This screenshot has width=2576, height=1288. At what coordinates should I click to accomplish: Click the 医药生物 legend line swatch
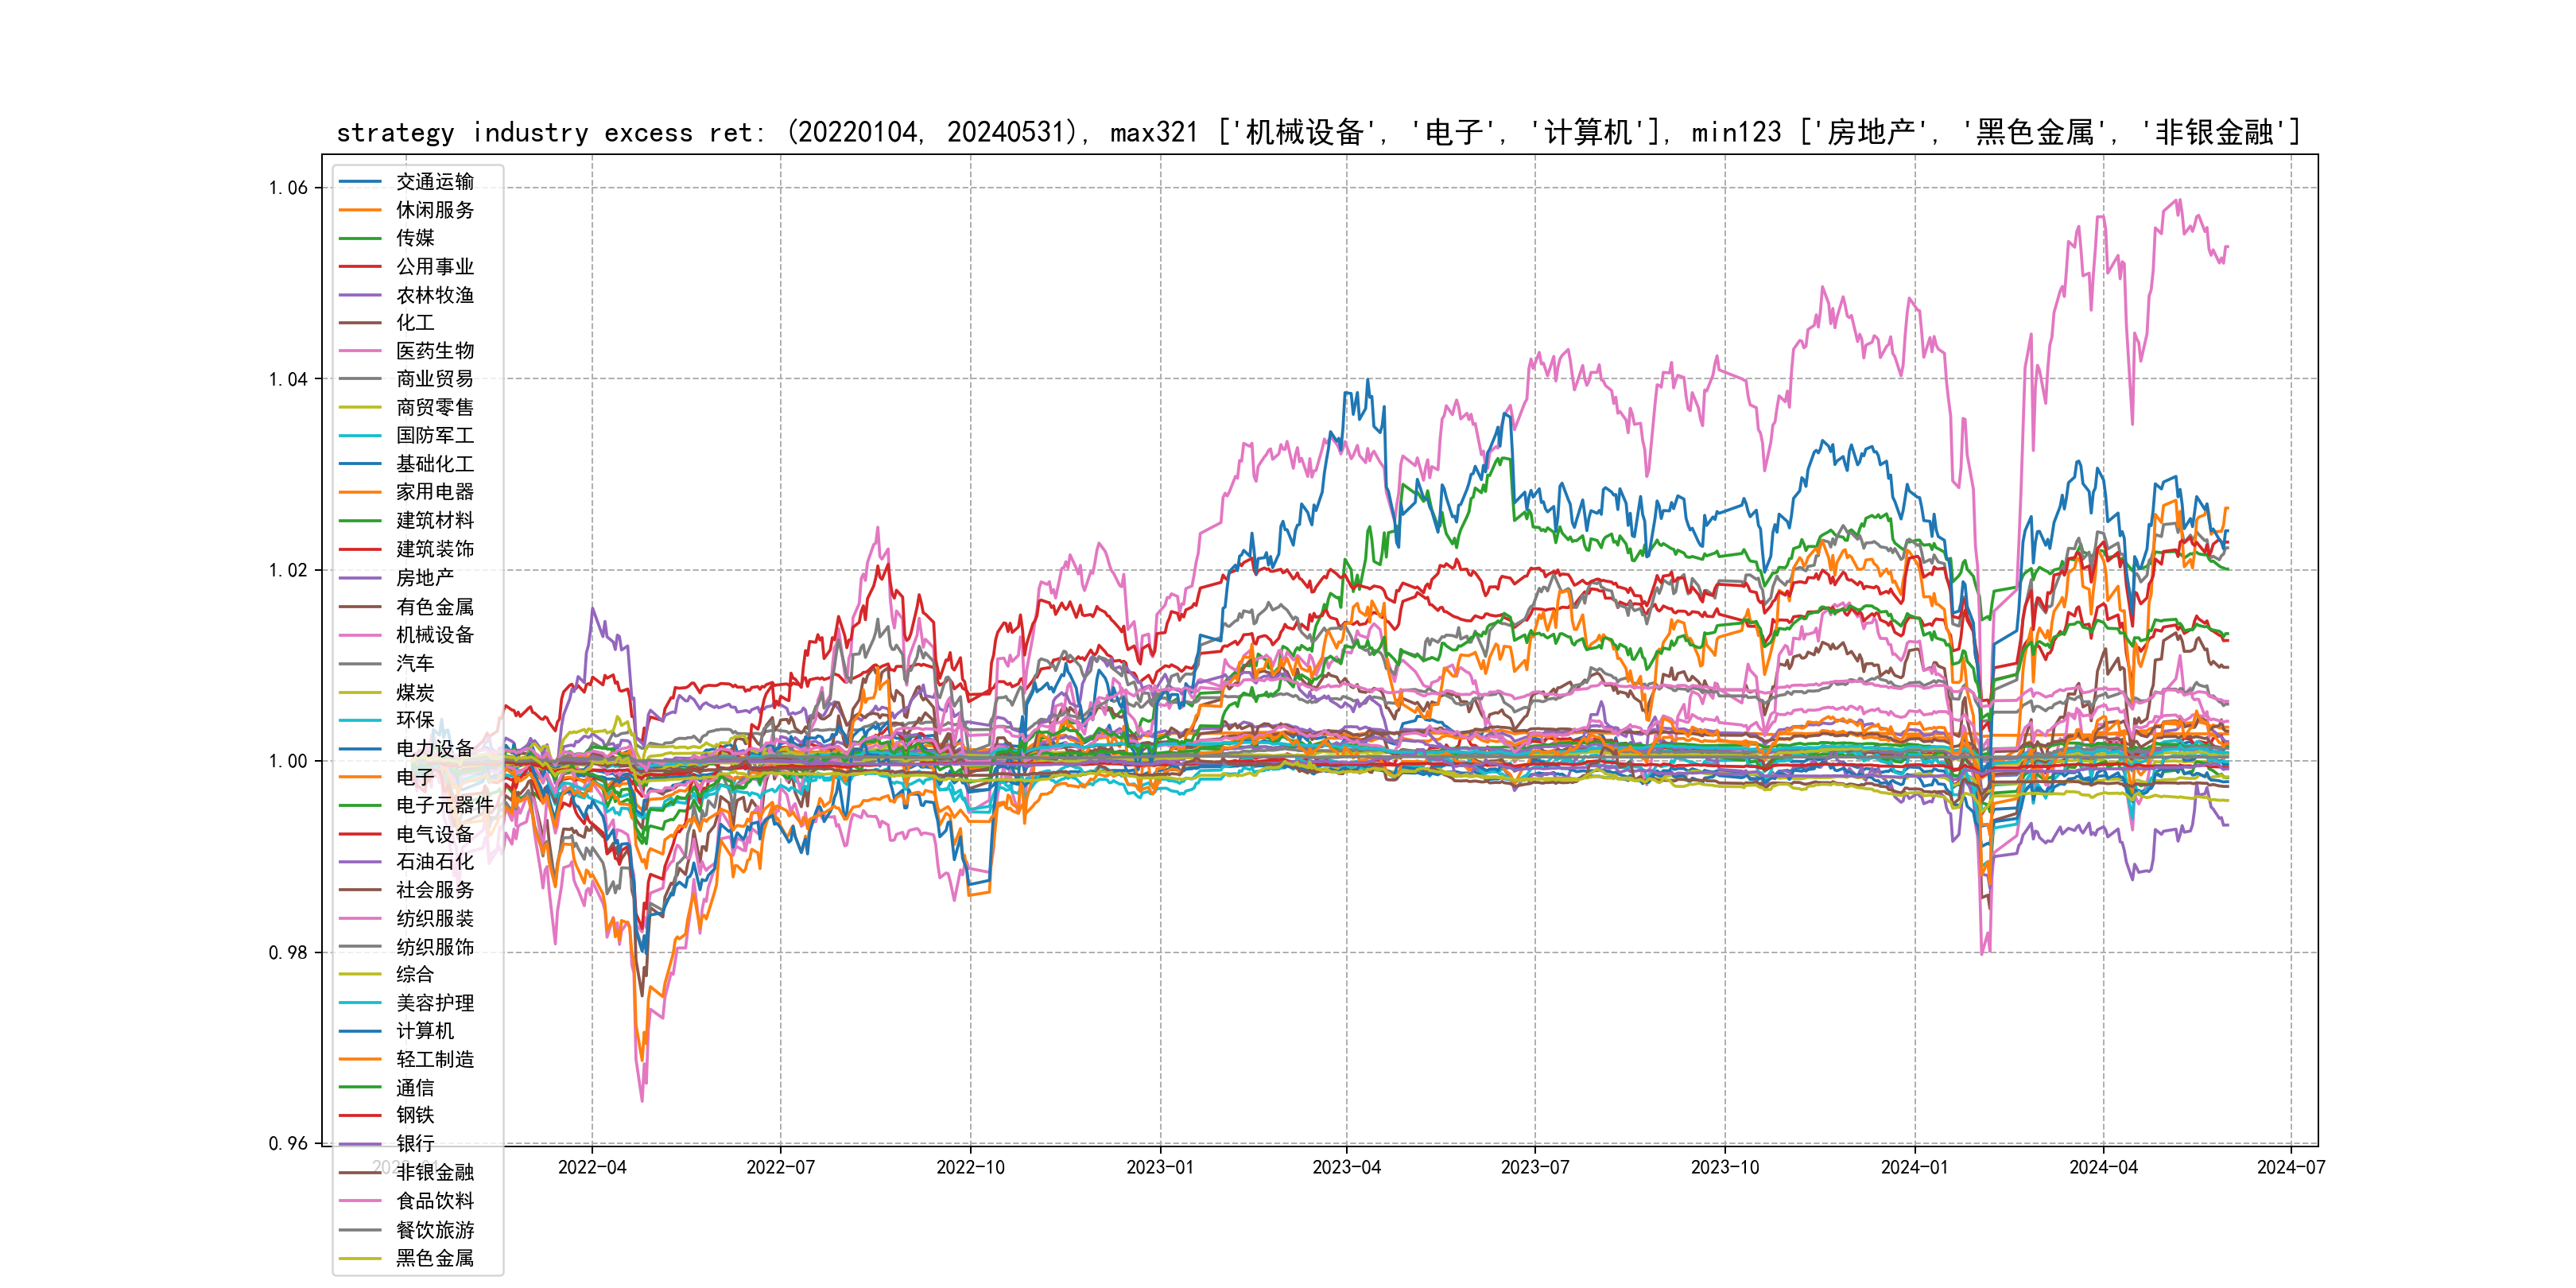click(x=360, y=351)
